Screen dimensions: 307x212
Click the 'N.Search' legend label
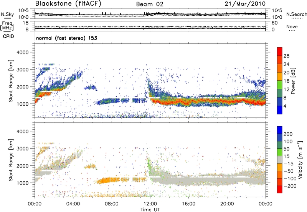point(296,14)
